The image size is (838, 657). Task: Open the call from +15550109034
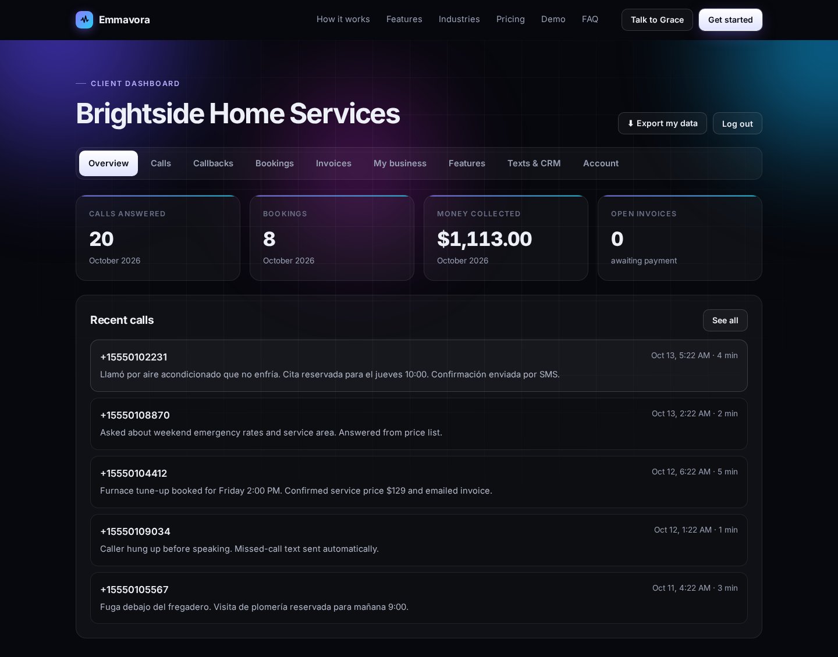(x=419, y=540)
